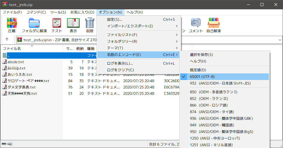This screenshot has height=148, width=283.
Task: Choose 既定値(D) in encoding submenu
Action: 224,70
